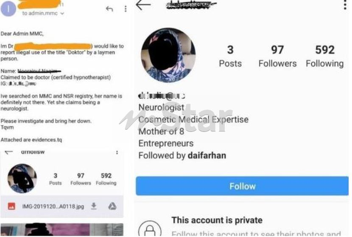Click the embedded screenshot's three-dot menu
Screen dimensions: 352x237
(117, 152)
